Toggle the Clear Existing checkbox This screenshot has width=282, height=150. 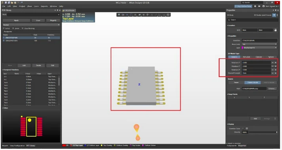(23, 28)
